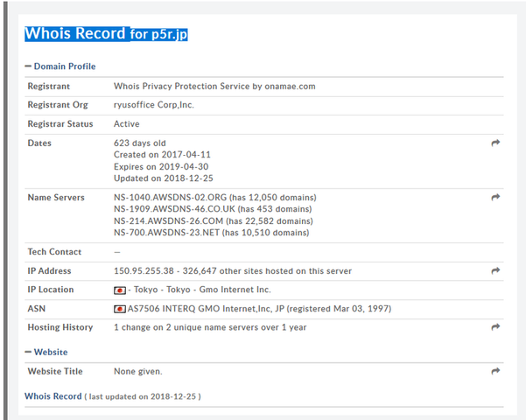The width and height of the screenshot is (526, 420).
Task: Click the 'IP Address' row label
Action: click(49, 271)
